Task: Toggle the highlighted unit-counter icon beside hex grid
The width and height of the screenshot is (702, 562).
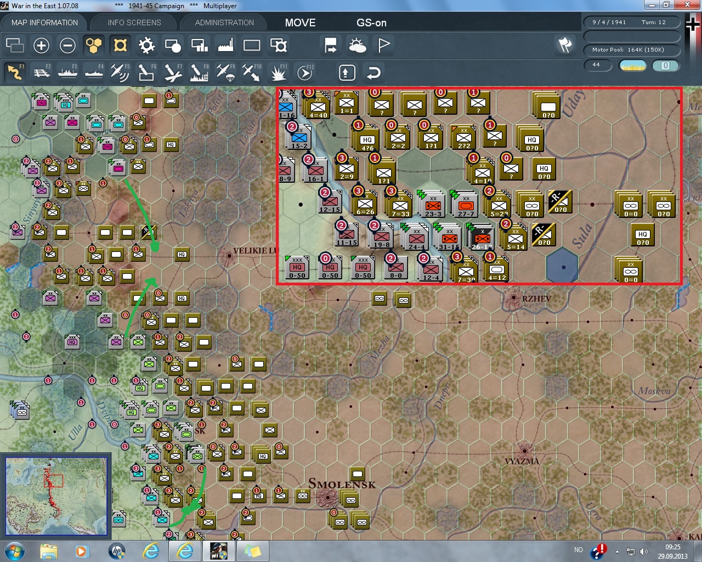Action: (x=120, y=46)
